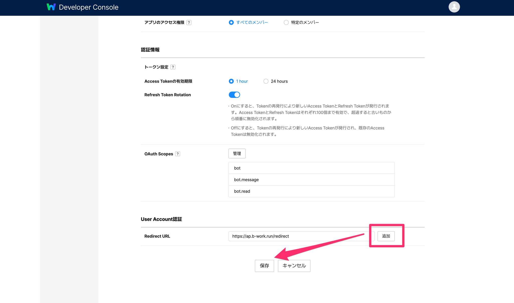
Task: Select すべてのメンバー radio button
Action: [x=231, y=23]
